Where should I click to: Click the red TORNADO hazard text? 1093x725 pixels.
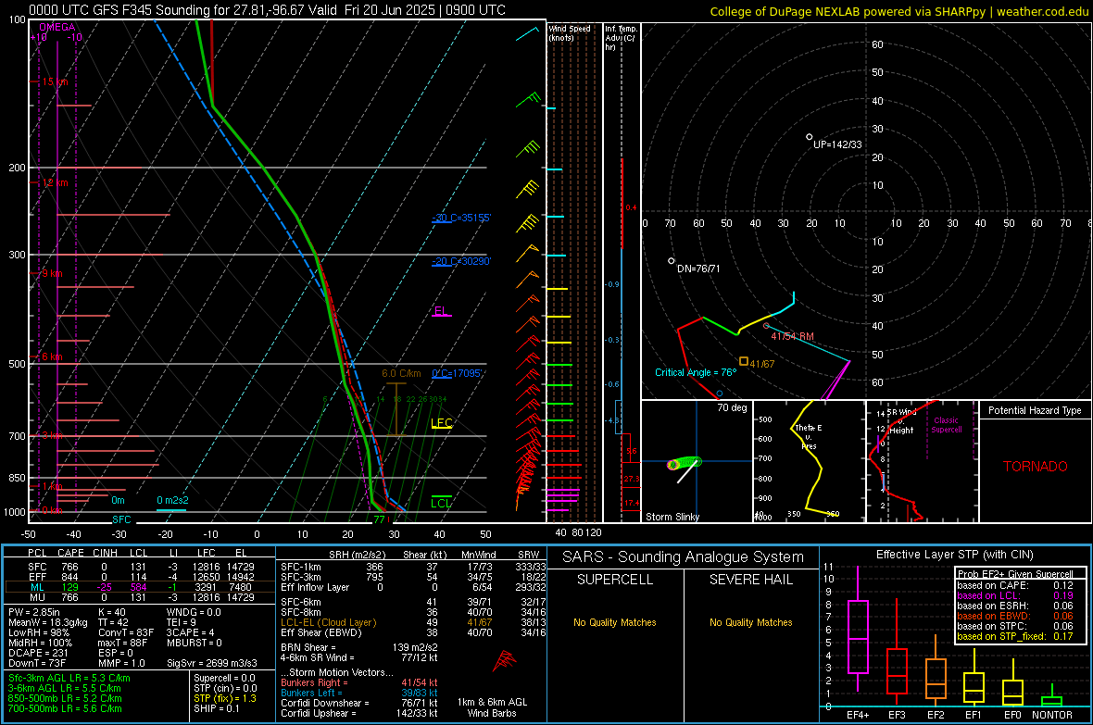[1036, 467]
